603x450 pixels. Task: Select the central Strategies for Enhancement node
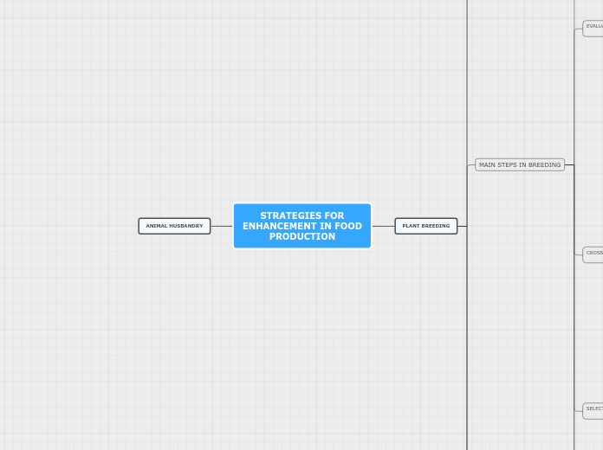[x=302, y=226]
